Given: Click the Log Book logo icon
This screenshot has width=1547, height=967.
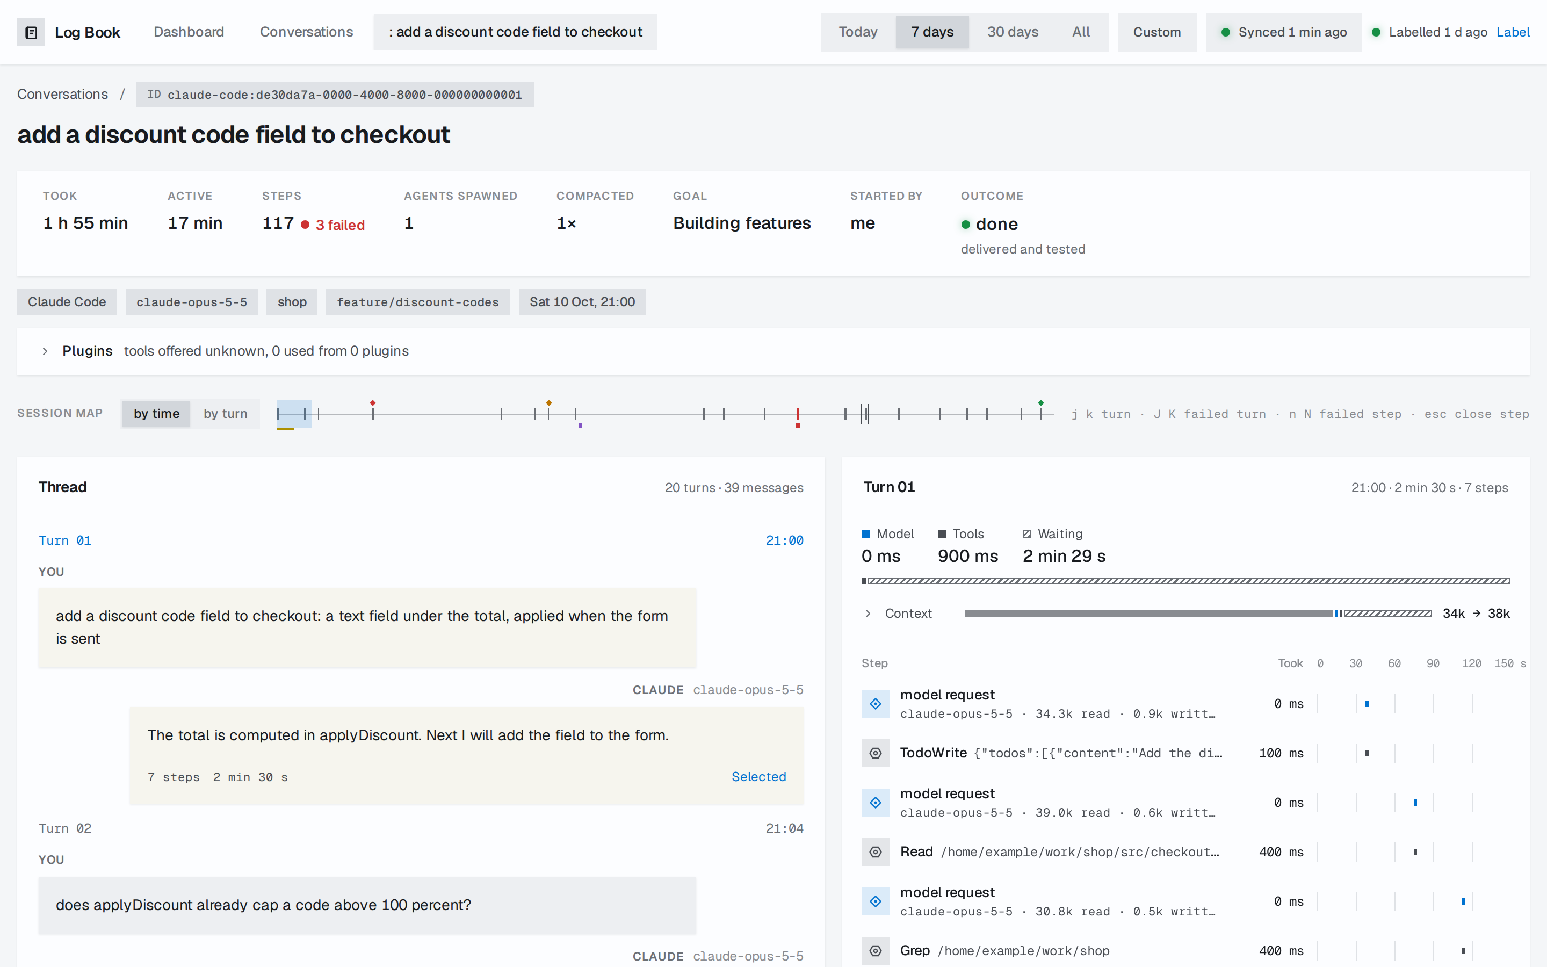Looking at the screenshot, I should 31,32.
